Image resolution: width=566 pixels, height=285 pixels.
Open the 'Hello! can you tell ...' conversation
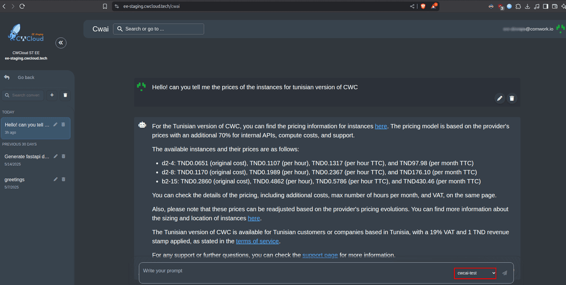pos(36,128)
